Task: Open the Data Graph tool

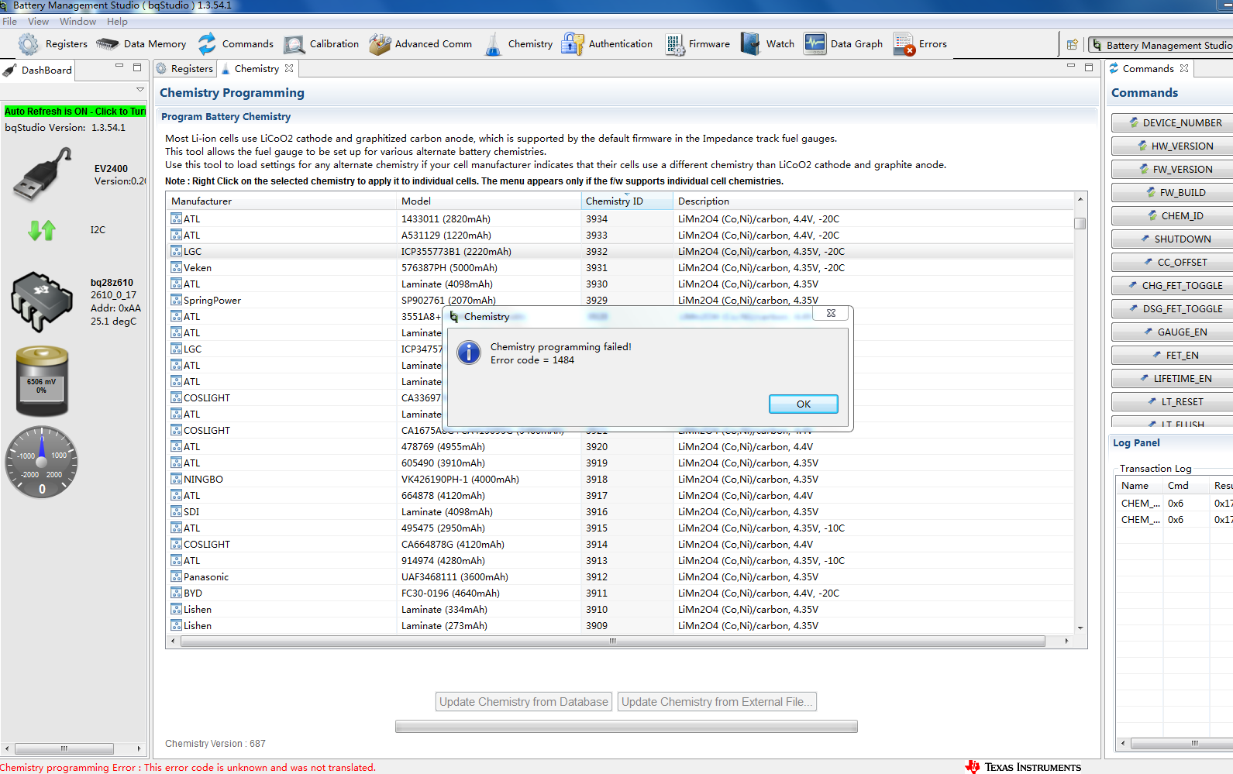Action: (x=843, y=44)
